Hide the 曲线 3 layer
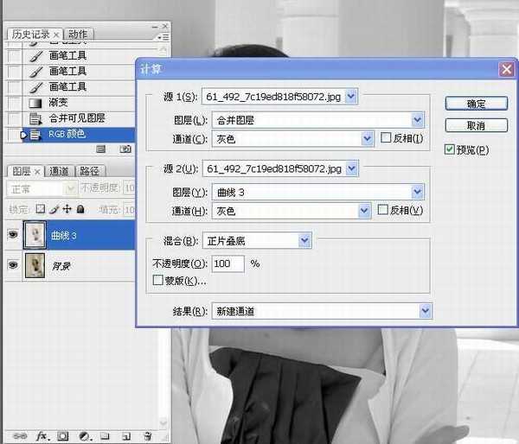Image resolution: width=519 pixels, height=444 pixels. point(13,235)
